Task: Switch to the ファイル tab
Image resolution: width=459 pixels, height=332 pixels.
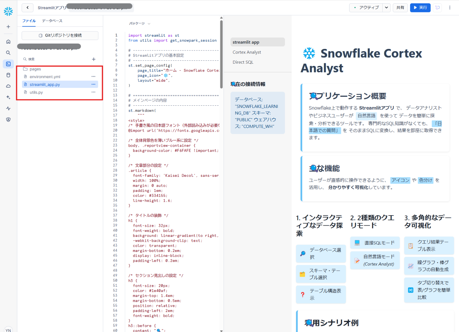Action: [29, 21]
